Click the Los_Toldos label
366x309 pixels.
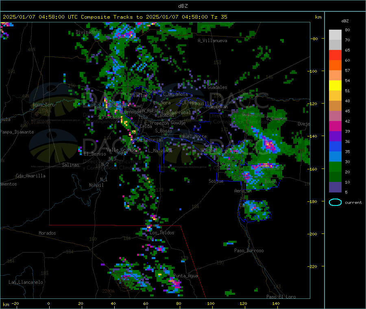162,233
